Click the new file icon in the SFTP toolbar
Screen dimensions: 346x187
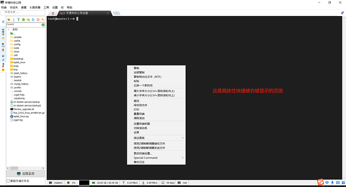[x=33, y=20]
